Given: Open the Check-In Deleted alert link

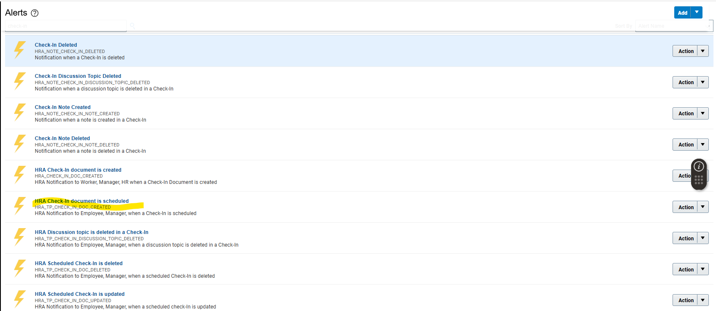Looking at the screenshot, I should (x=56, y=45).
